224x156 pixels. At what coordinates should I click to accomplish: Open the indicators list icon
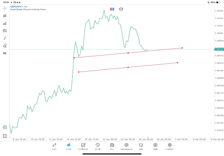(x=5, y=23)
